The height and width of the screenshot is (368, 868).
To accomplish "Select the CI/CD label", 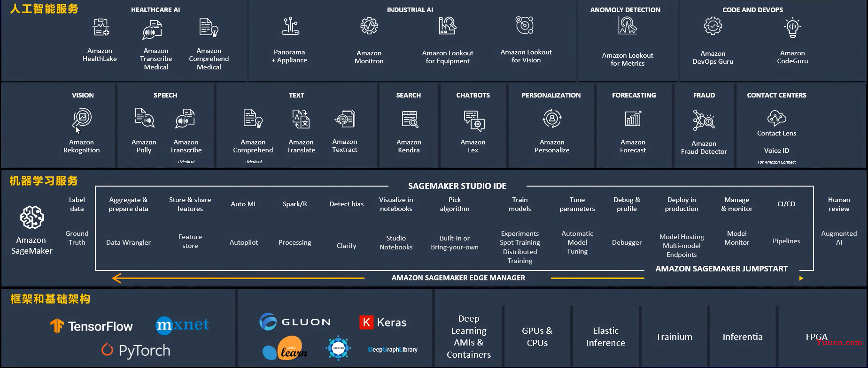I will pos(786,204).
